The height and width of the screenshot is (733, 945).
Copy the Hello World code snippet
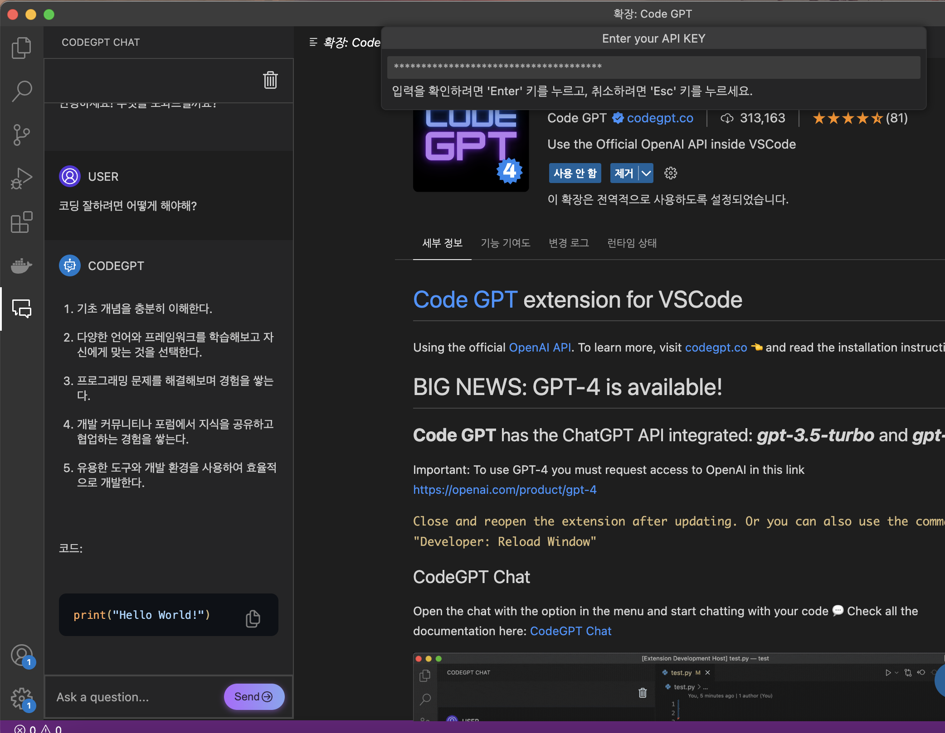click(253, 618)
